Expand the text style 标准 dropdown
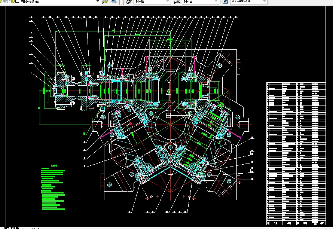The height and width of the screenshot is (229, 333). coord(168,1)
